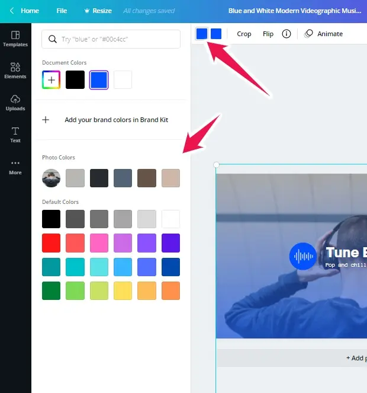Image resolution: width=367 pixels, height=393 pixels.
Task: Open the Templates sidebar panel
Action: click(x=15, y=39)
